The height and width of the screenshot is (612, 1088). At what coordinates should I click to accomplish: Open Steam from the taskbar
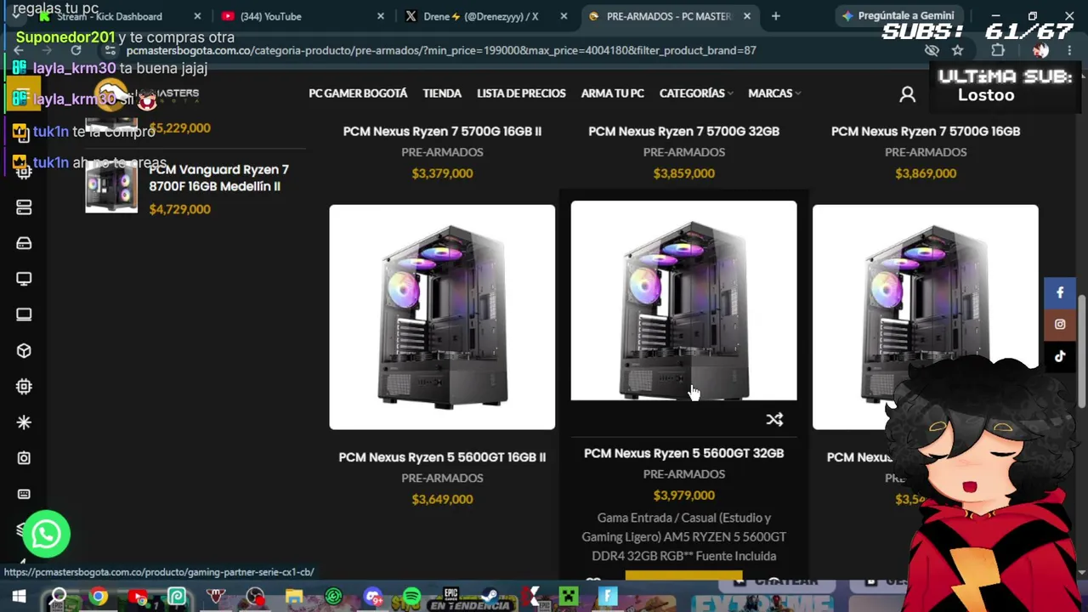490,597
